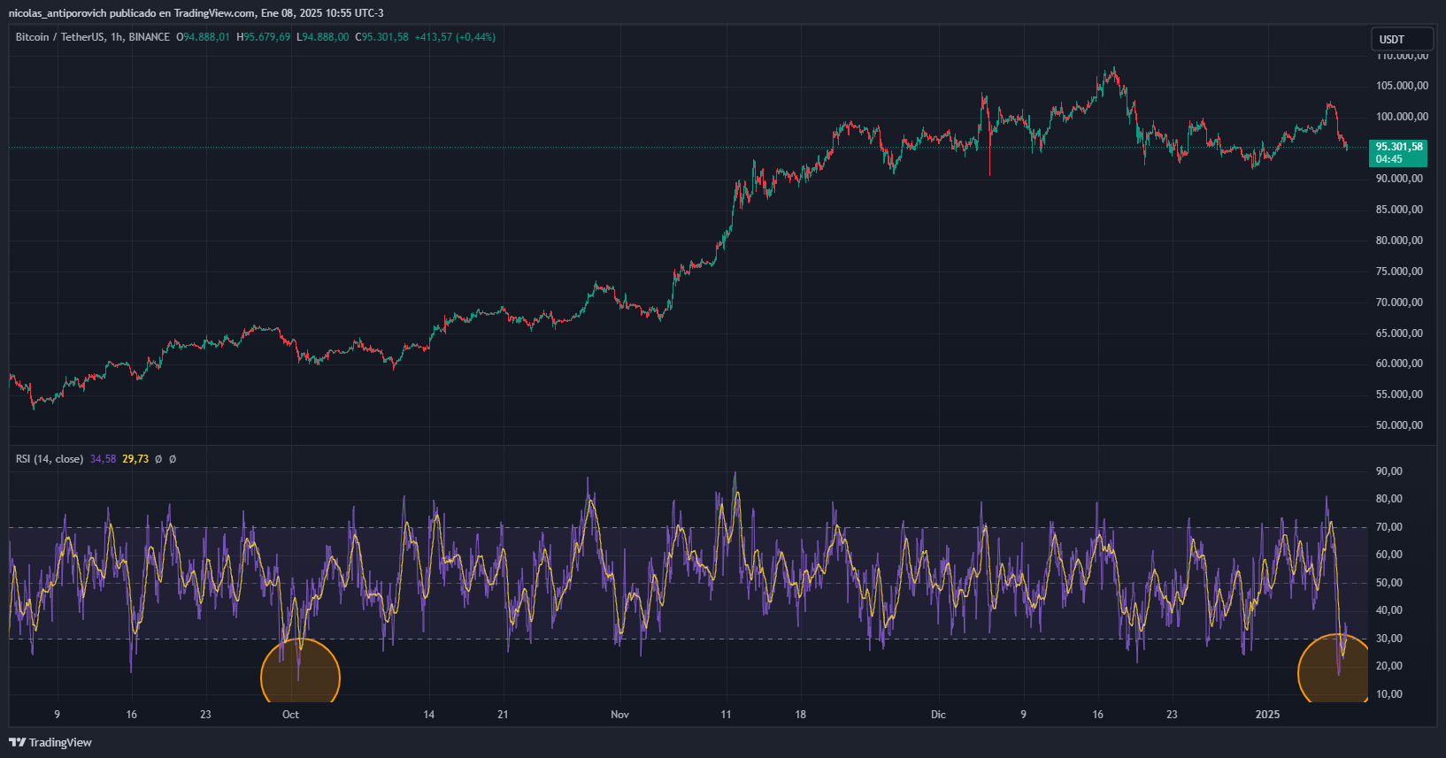Click the yellow RSI value 29,73

[135, 459]
